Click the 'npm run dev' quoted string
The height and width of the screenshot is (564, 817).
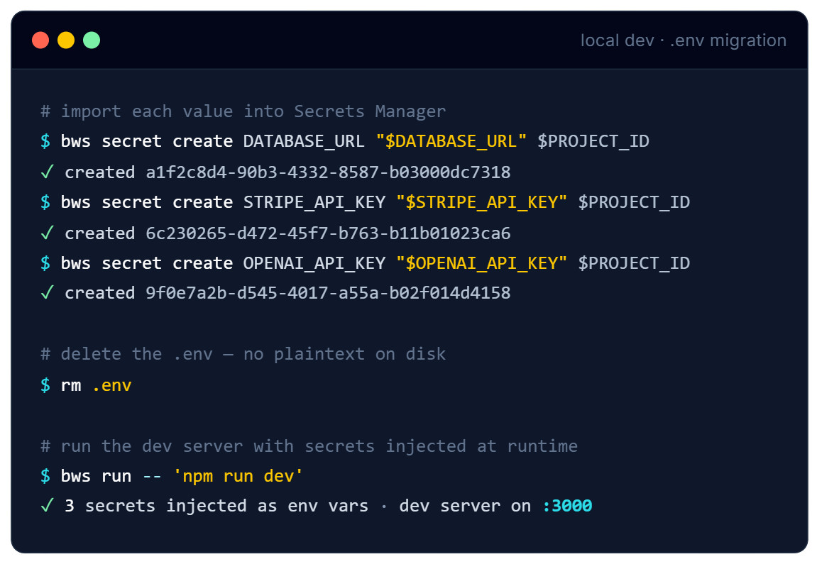(238, 476)
